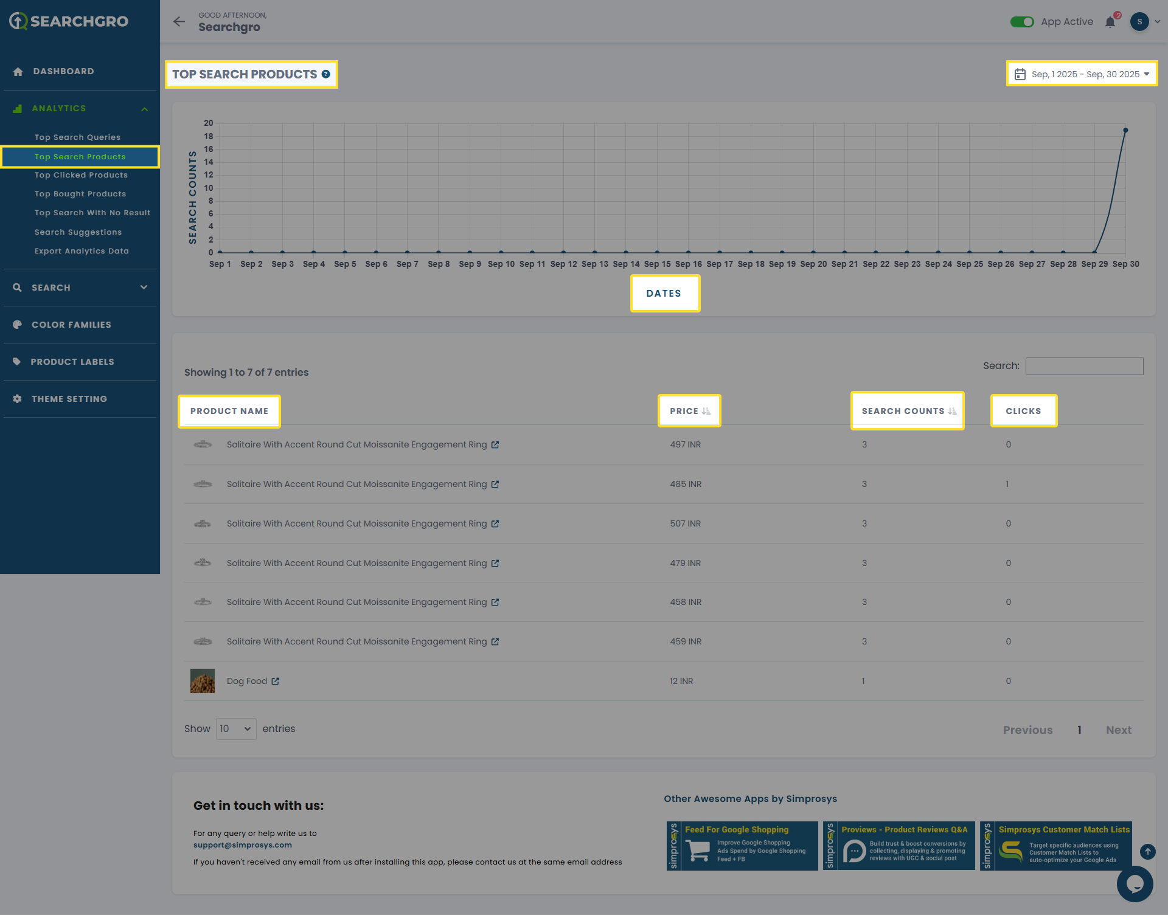Open the date range picker dropdown
1168x915 pixels.
pyautogui.click(x=1082, y=74)
